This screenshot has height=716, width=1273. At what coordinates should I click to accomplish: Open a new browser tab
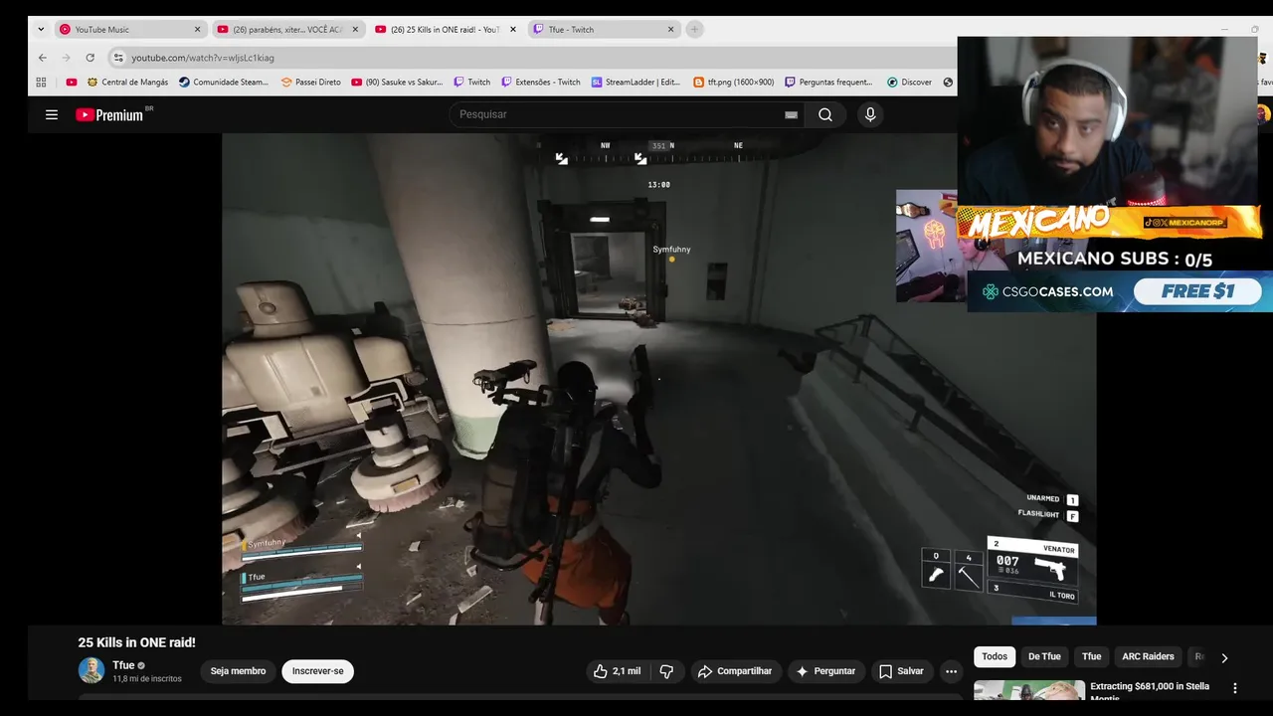pyautogui.click(x=694, y=30)
